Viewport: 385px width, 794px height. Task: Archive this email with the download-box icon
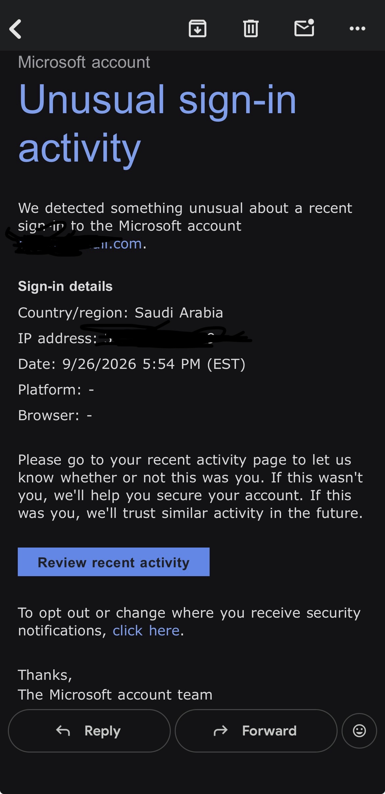click(x=197, y=29)
